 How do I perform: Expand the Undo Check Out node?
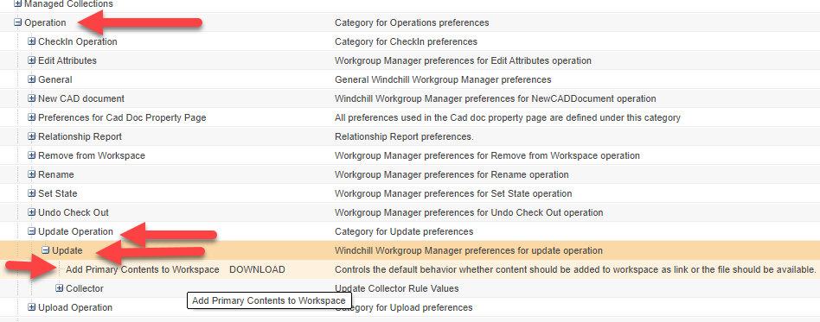point(32,212)
